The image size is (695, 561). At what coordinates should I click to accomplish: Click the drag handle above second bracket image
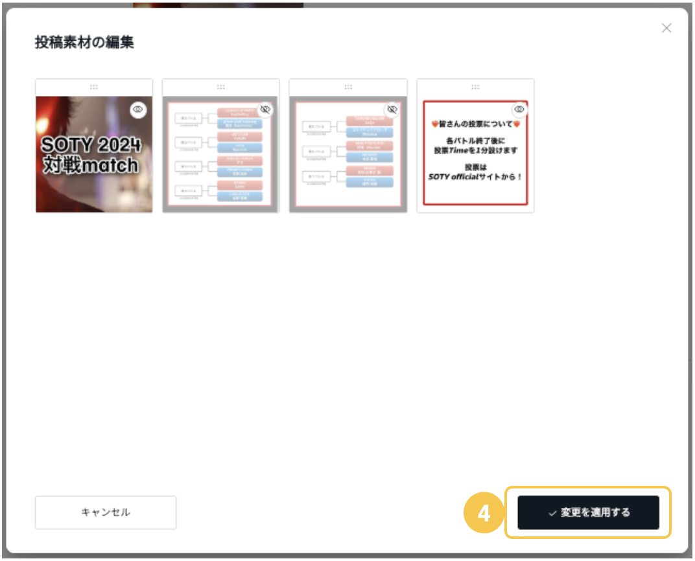[x=220, y=87]
